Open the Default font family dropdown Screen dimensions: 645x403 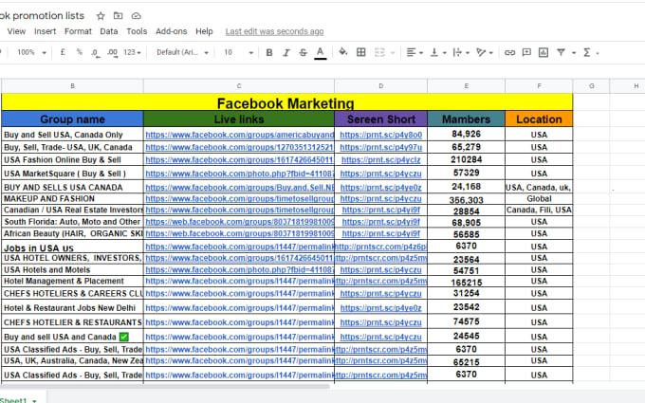tap(182, 52)
